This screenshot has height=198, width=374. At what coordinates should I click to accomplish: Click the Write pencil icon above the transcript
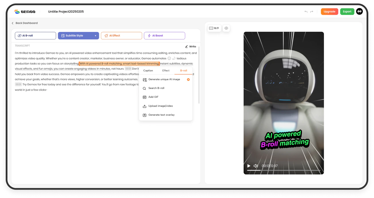click(187, 46)
